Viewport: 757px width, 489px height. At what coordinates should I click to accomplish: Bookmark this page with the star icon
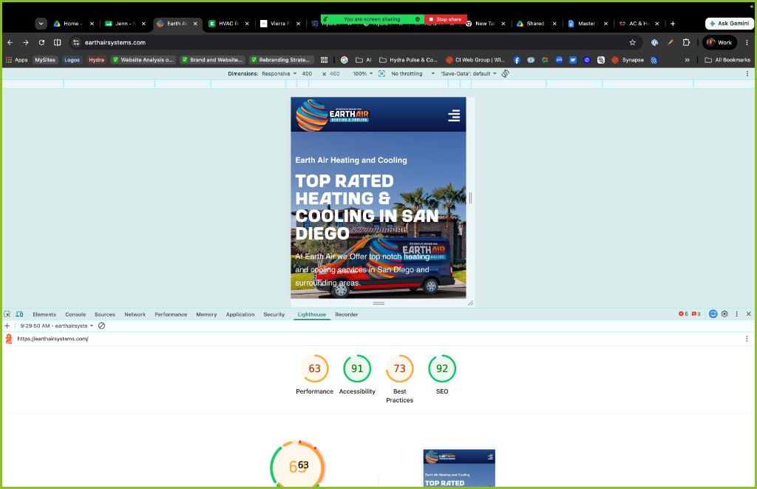pyautogui.click(x=633, y=42)
